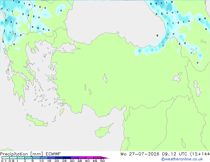Click the 35–40 mm legend swatch
This screenshot has height=162, width=210.
pos(82,158)
